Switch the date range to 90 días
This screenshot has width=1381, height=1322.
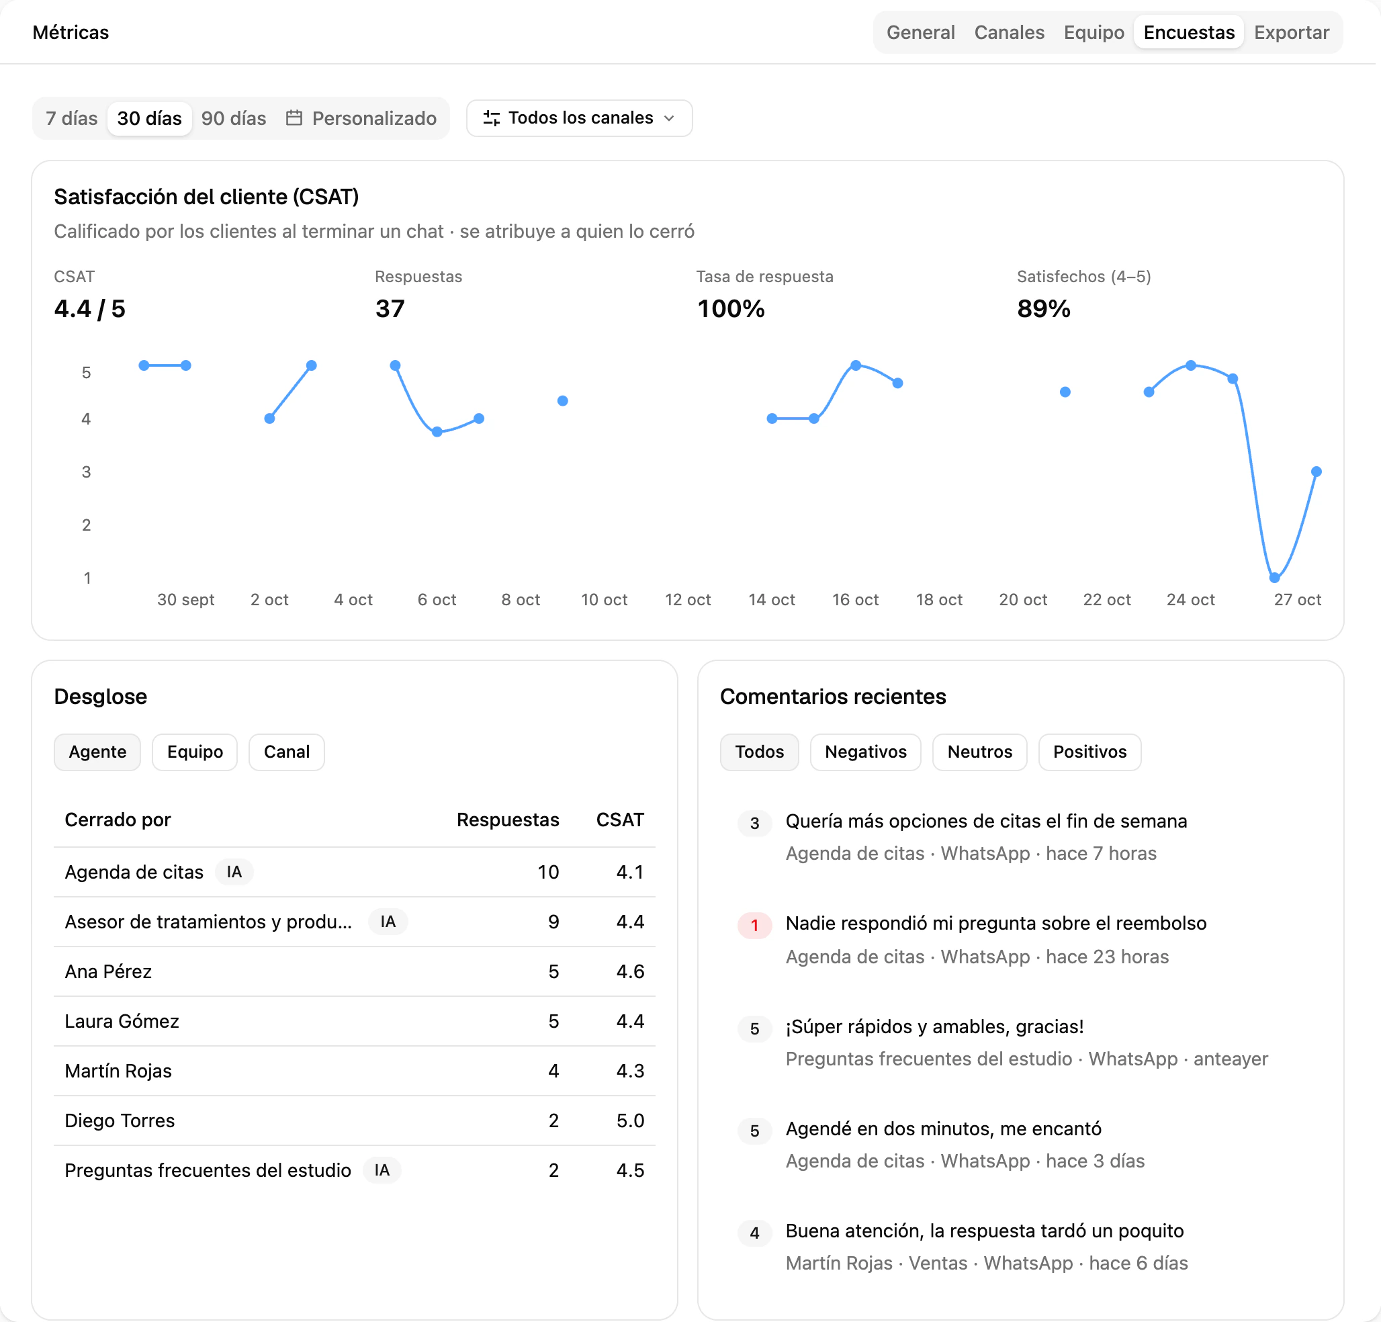coord(233,118)
